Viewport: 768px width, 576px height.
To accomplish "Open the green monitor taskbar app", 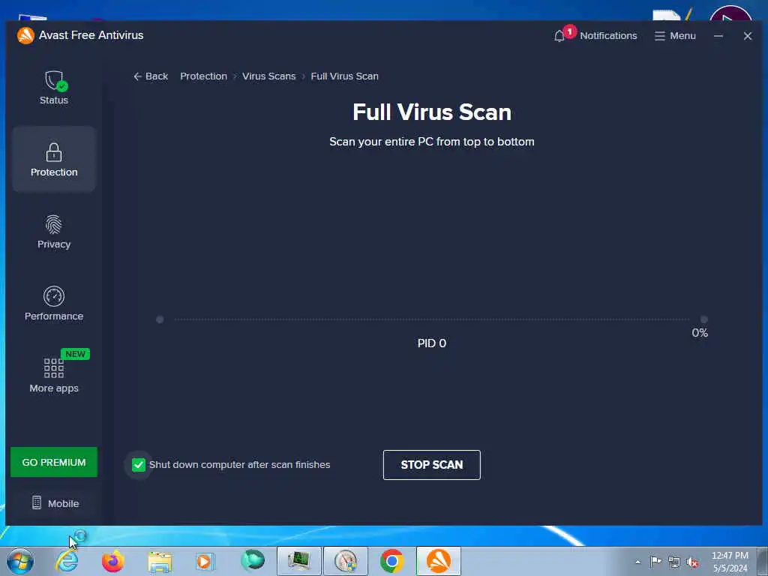I will [x=298, y=561].
